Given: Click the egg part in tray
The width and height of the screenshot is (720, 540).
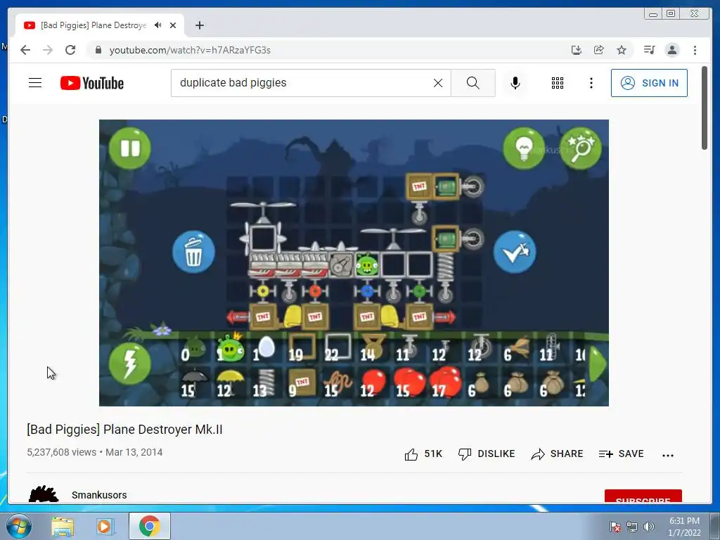Looking at the screenshot, I should [x=264, y=349].
